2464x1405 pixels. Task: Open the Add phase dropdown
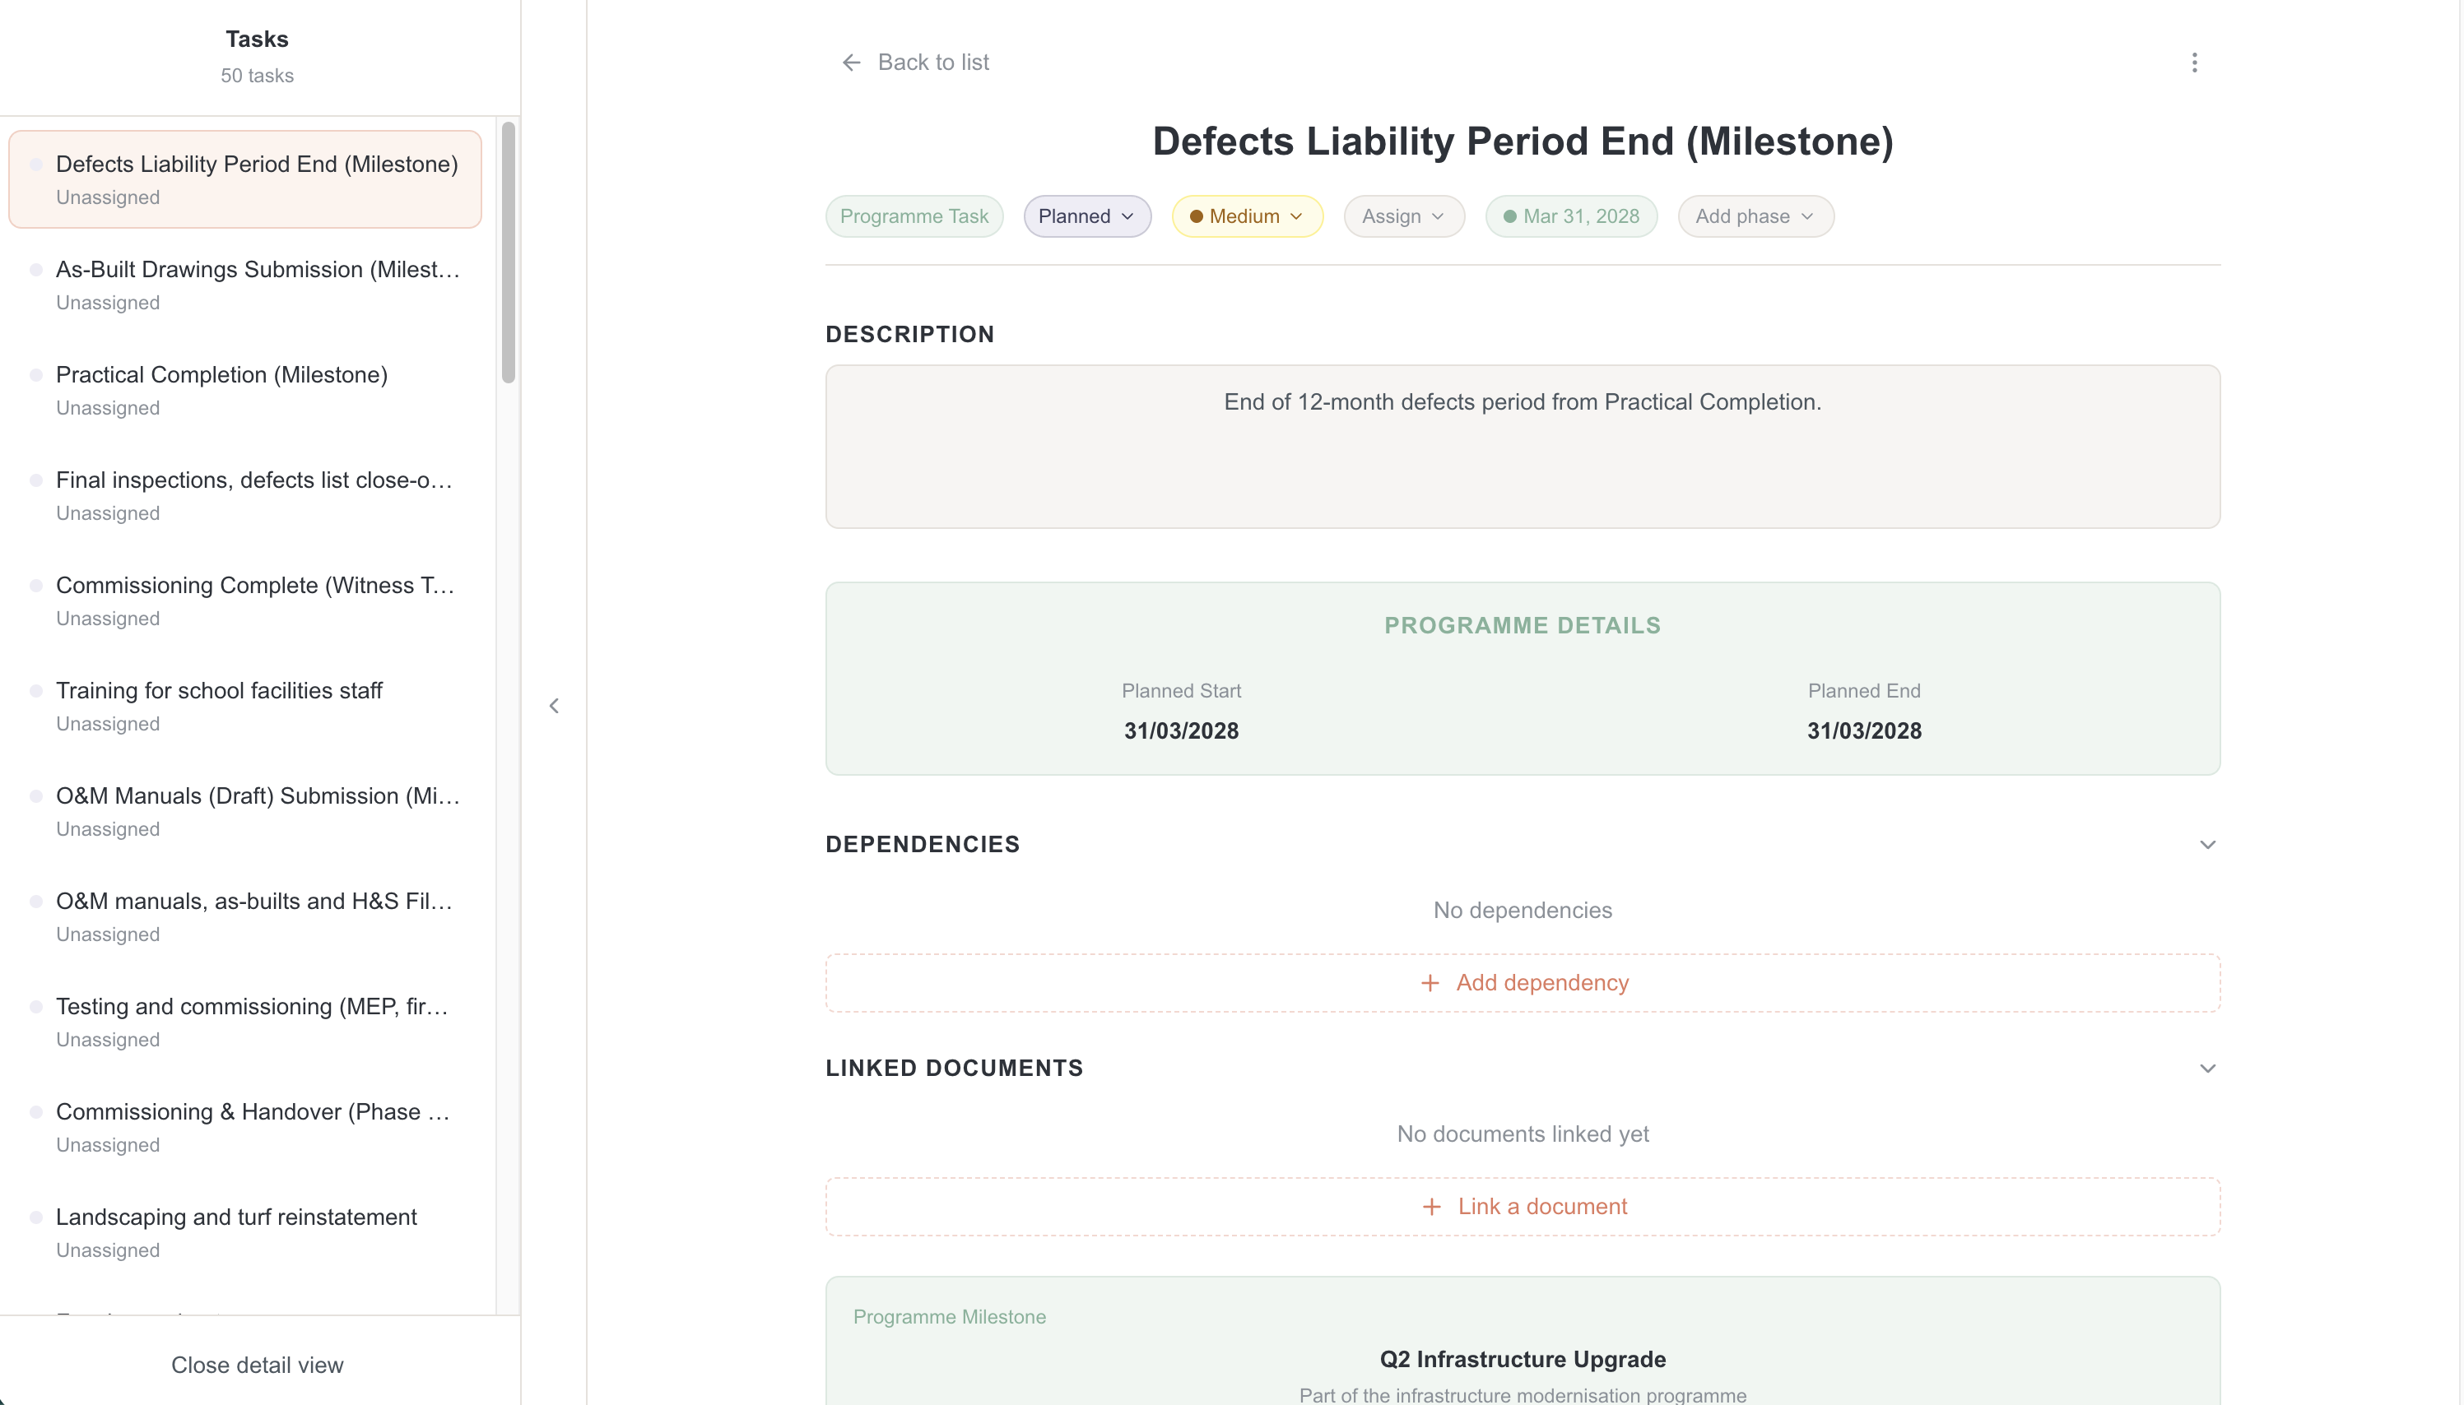coord(1755,216)
